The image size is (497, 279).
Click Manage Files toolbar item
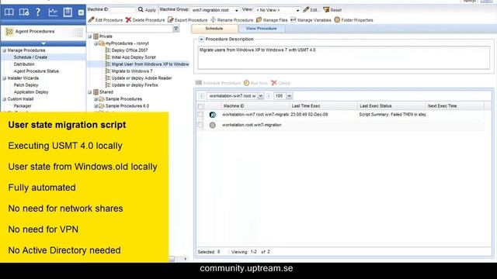[x=272, y=20]
